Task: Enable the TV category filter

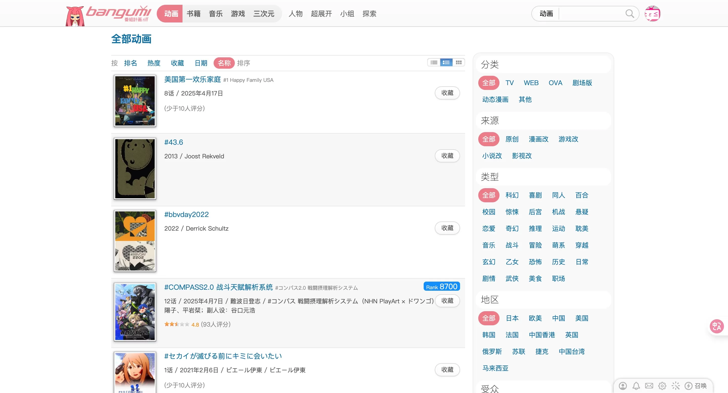Action: click(x=510, y=83)
